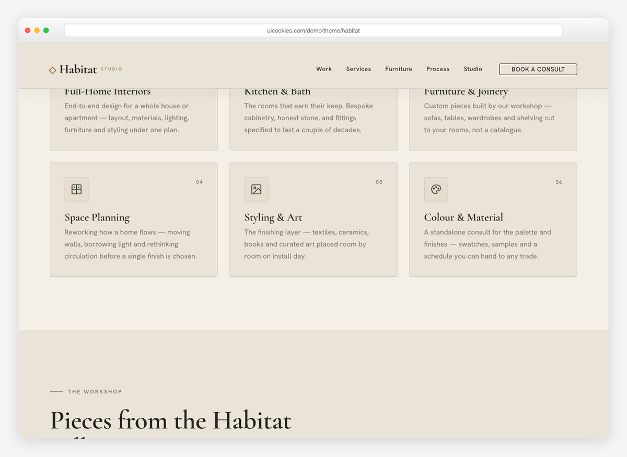Image resolution: width=627 pixels, height=457 pixels.
Task: Click the Colour & Material heading
Action: click(463, 217)
